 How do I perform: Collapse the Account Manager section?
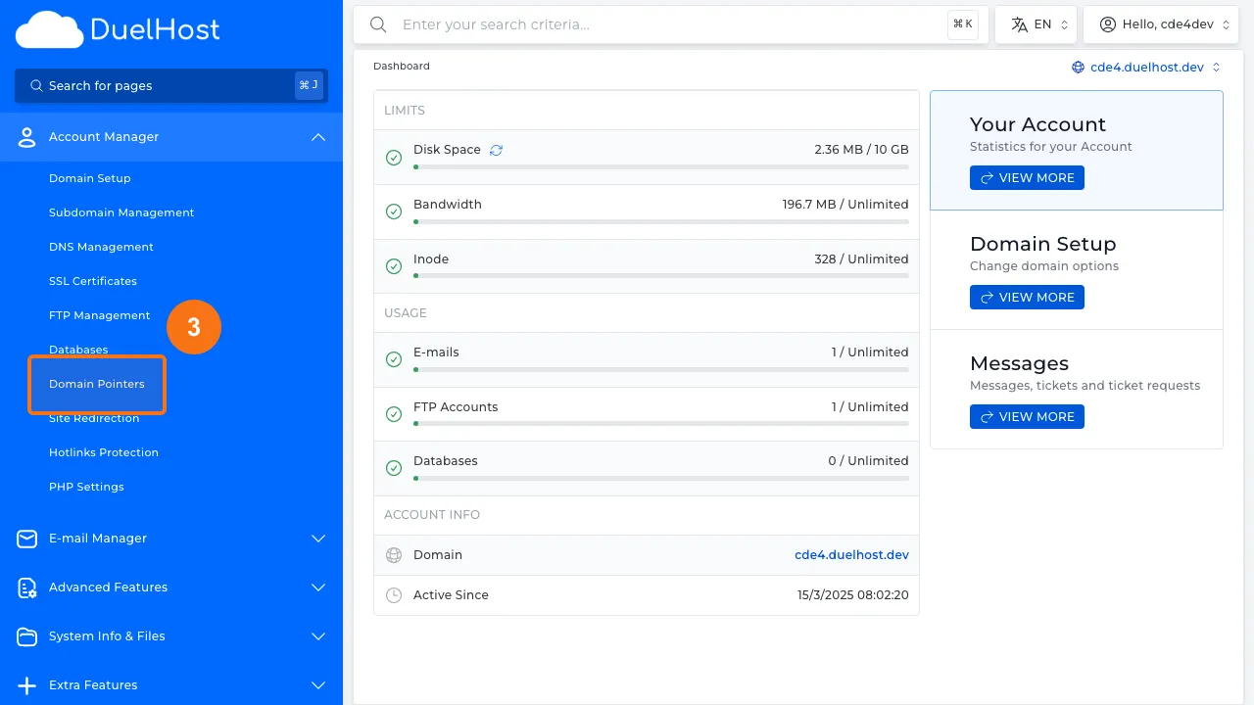(x=317, y=137)
